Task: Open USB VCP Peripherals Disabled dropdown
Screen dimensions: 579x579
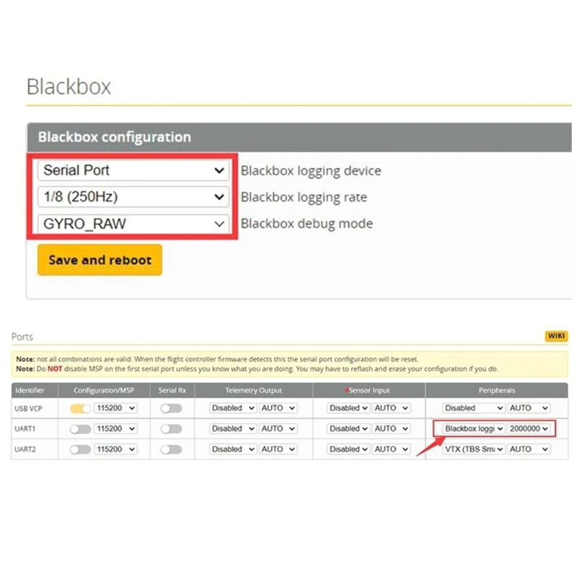Action: (474, 408)
